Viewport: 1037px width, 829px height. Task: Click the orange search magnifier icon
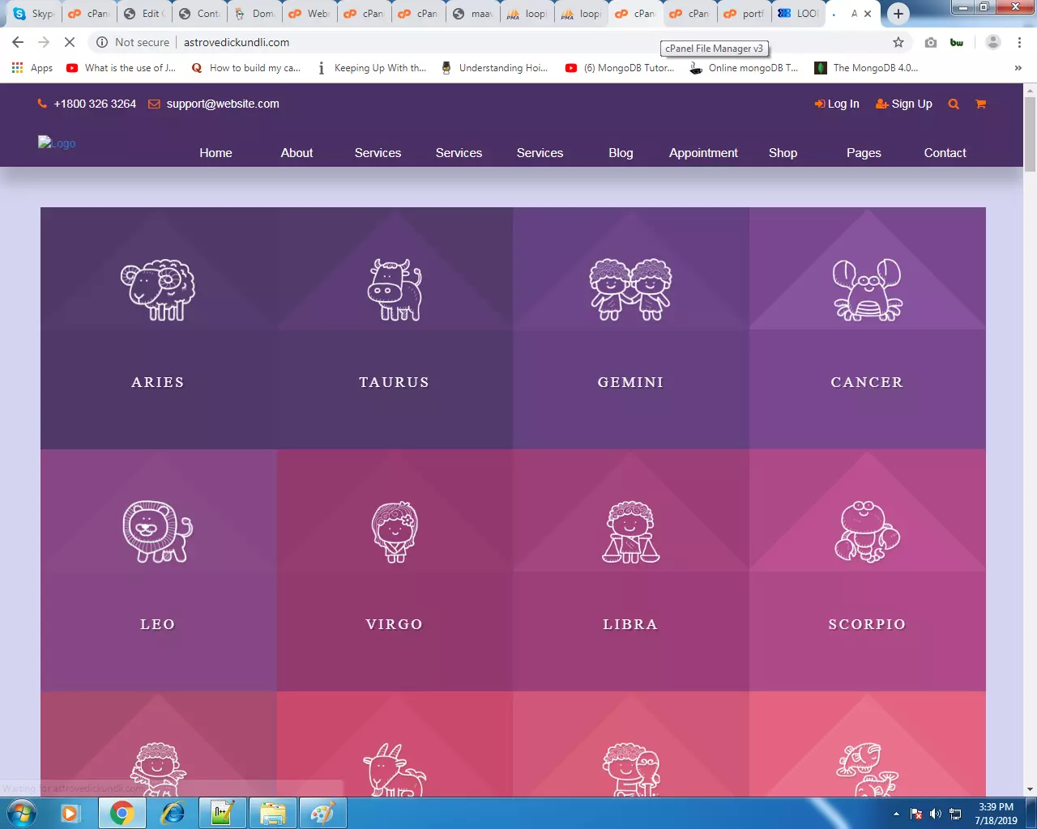pyautogui.click(x=954, y=104)
